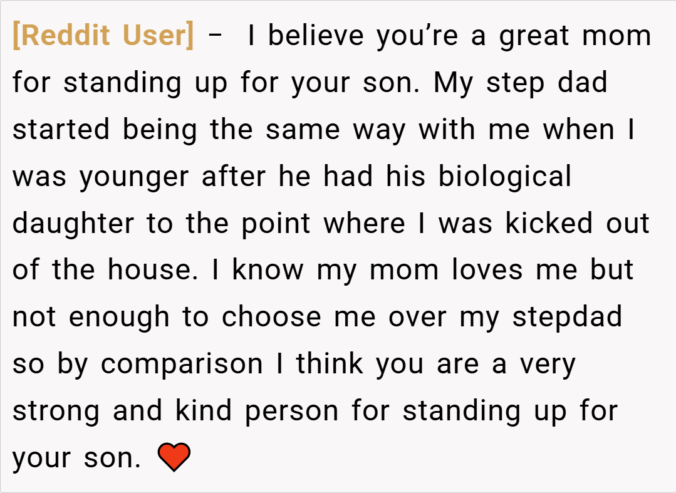Click the word "house"

click(145, 271)
